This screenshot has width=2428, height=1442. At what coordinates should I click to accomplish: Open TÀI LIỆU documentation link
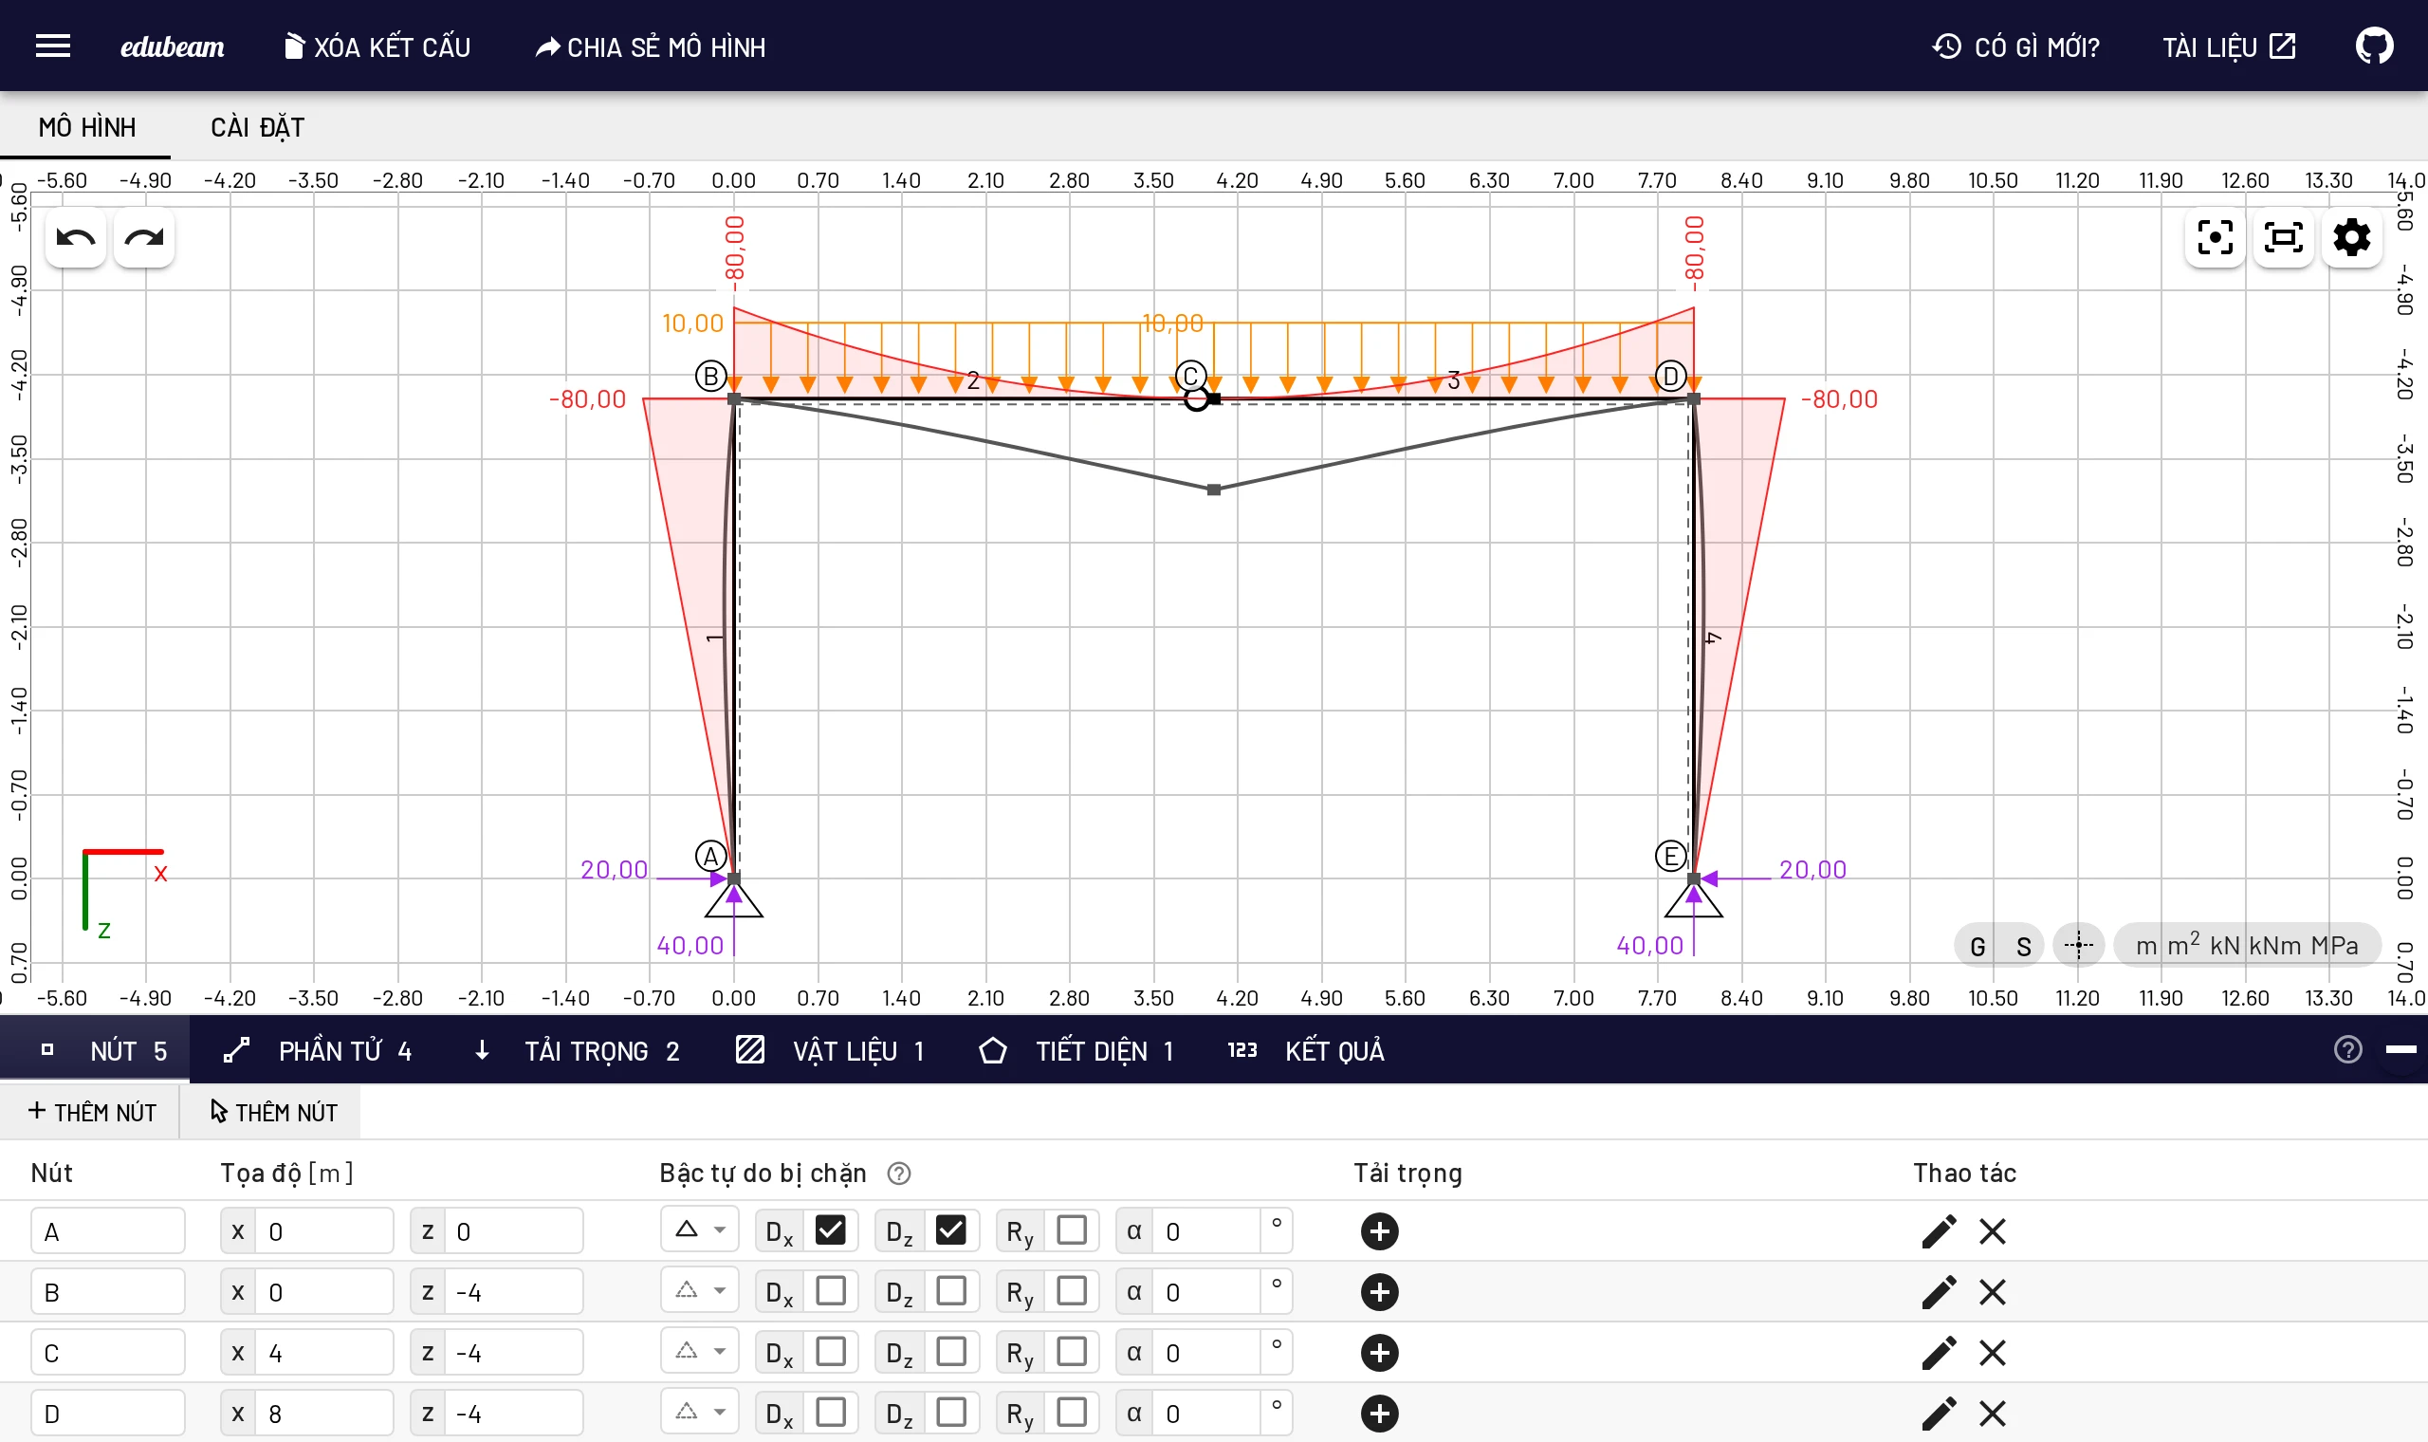(x=2228, y=46)
